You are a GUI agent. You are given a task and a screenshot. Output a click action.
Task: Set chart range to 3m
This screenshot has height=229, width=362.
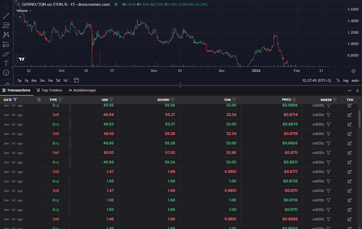(x=42, y=81)
